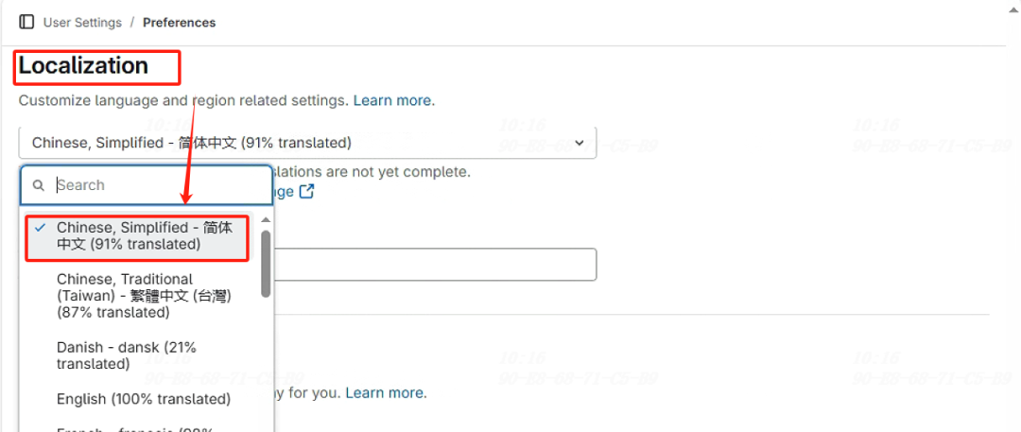Click the language list scrollbar thumb
Image resolution: width=1021 pixels, height=432 pixels.
pyautogui.click(x=266, y=263)
